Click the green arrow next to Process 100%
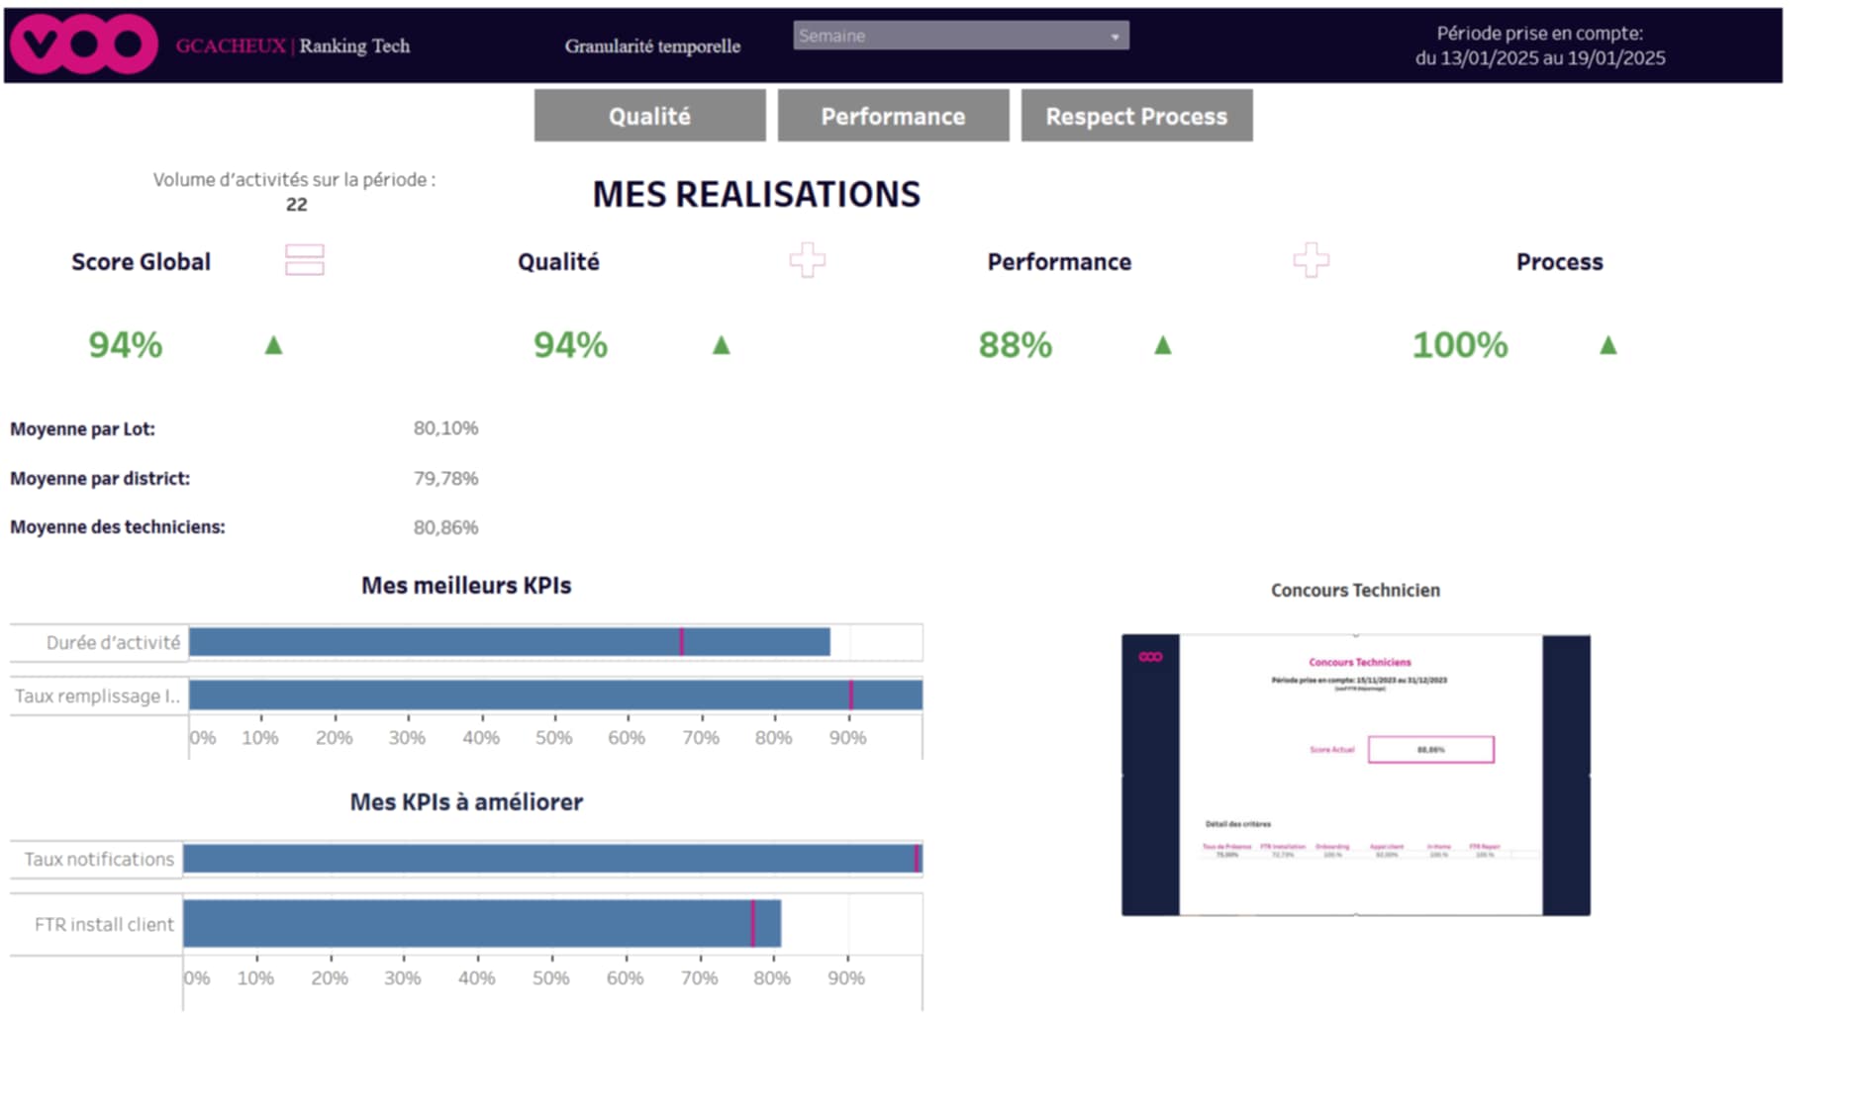Image resolution: width=1849 pixels, height=1111 pixels. pos(1608,345)
